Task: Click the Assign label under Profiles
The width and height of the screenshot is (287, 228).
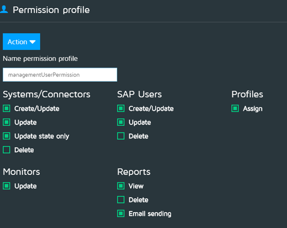Action: click(253, 109)
